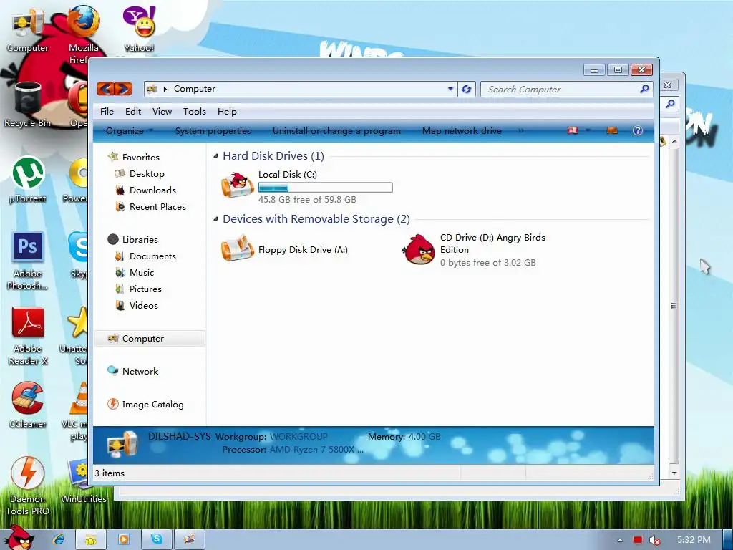Select the CD Drive (D:) Angry Birds icon
Image resolution: width=733 pixels, height=550 pixels.
[x=419, y=249]
